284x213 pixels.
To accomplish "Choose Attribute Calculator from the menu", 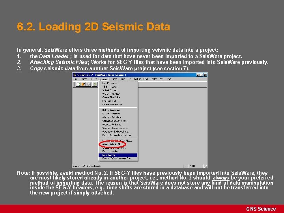I will pos(118,117).
